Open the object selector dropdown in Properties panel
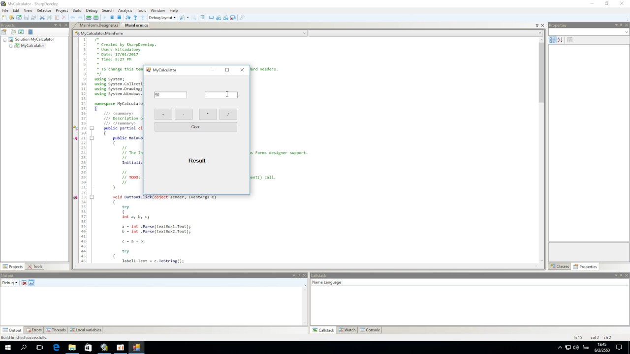Image resolution: width=630 pixels, height=354 pixels. pos(587,31)
